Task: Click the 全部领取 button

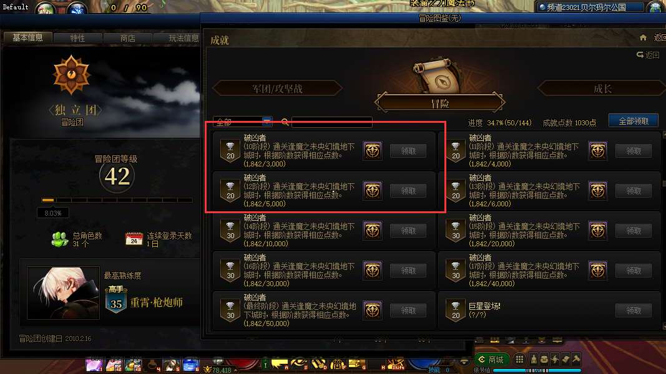Action: [x=634, y=122]
